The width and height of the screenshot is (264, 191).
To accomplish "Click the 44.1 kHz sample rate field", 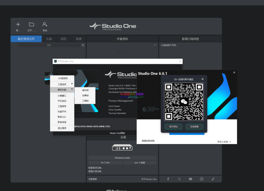I will (105, 163).
